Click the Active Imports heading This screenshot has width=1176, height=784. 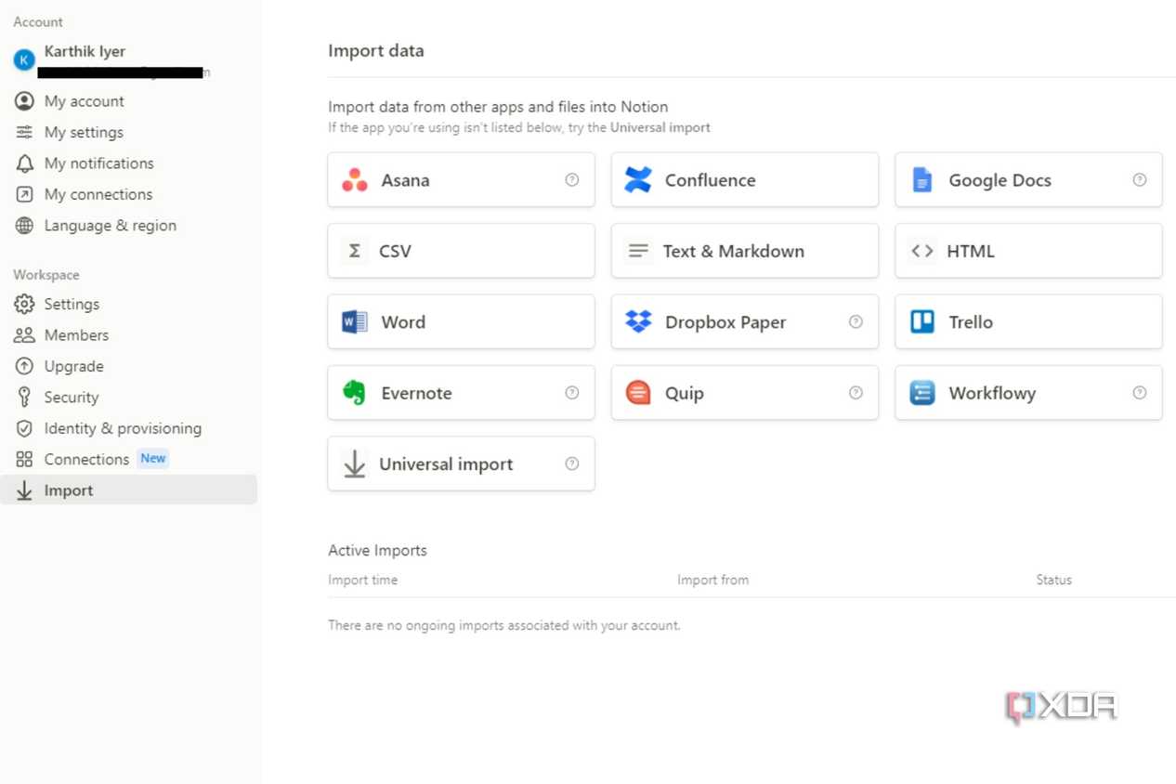[377, 550]
